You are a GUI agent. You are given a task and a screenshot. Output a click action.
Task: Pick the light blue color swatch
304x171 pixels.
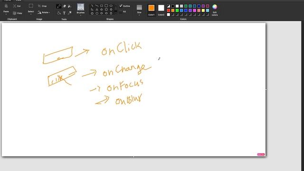pyautogui.click(x=208, y=10)
